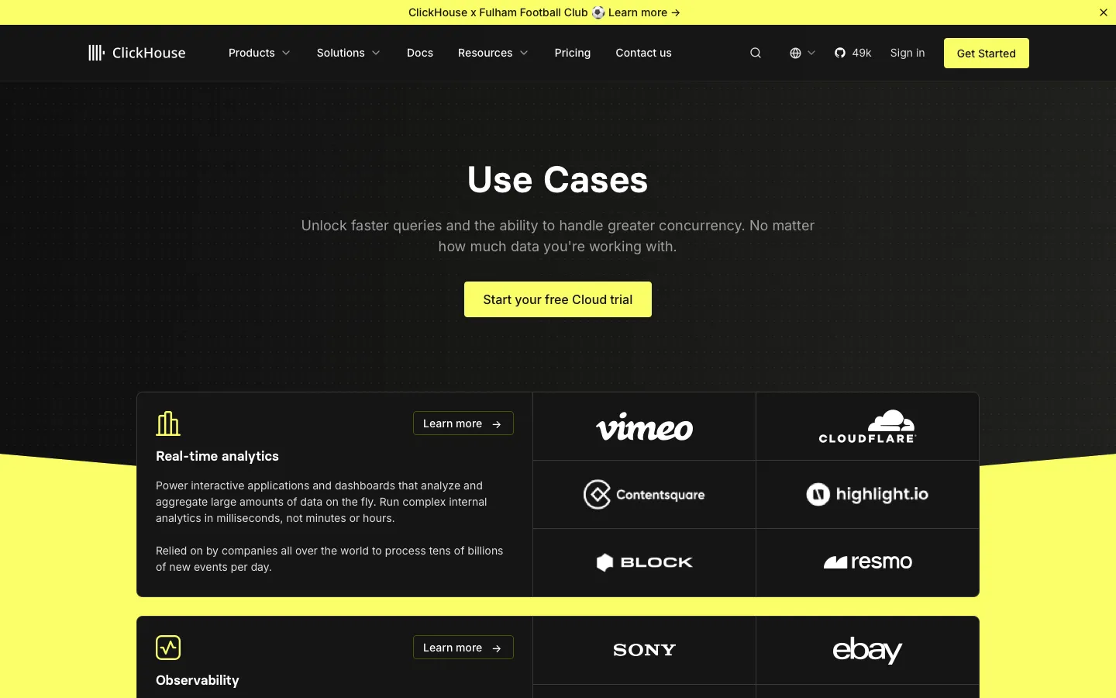Click the Sign in link
Screen dimensions: 1116x698
tap(908, 53)
